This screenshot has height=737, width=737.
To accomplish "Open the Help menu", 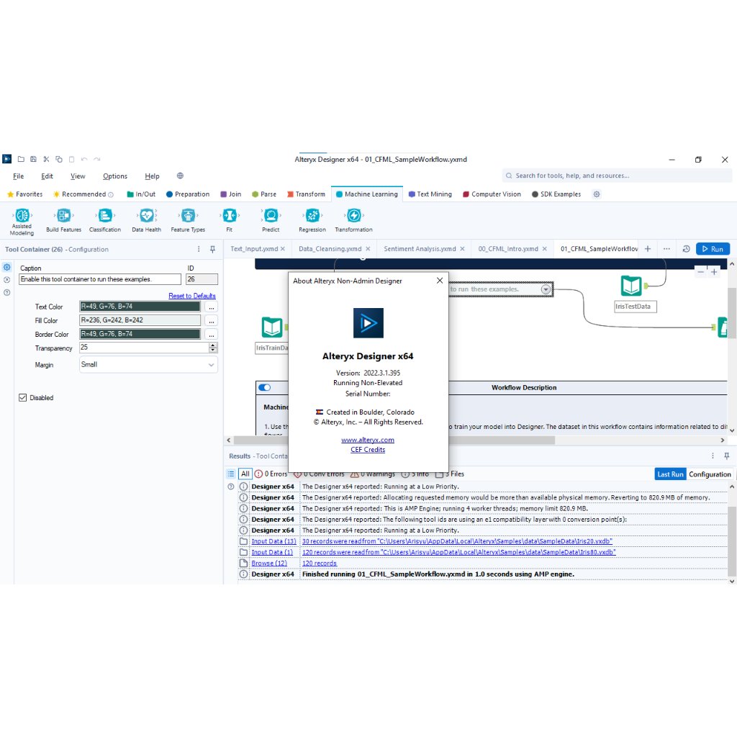I will pos(152,176).
